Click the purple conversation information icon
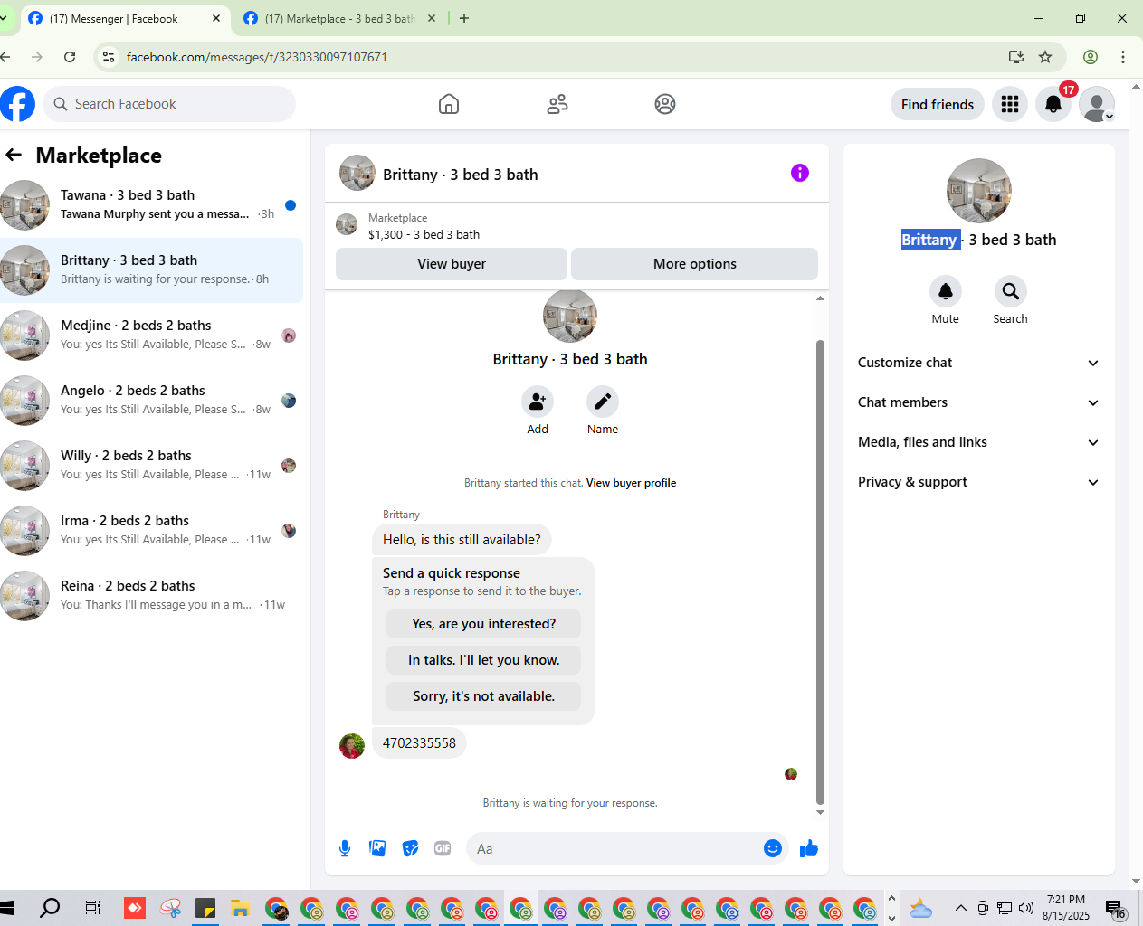 point(800,173)
